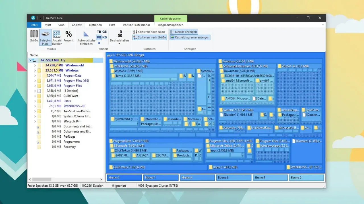The width and height of the screenshot is (364, 204).
Task: Select the PerfLogs row
Action: [65, 137]
